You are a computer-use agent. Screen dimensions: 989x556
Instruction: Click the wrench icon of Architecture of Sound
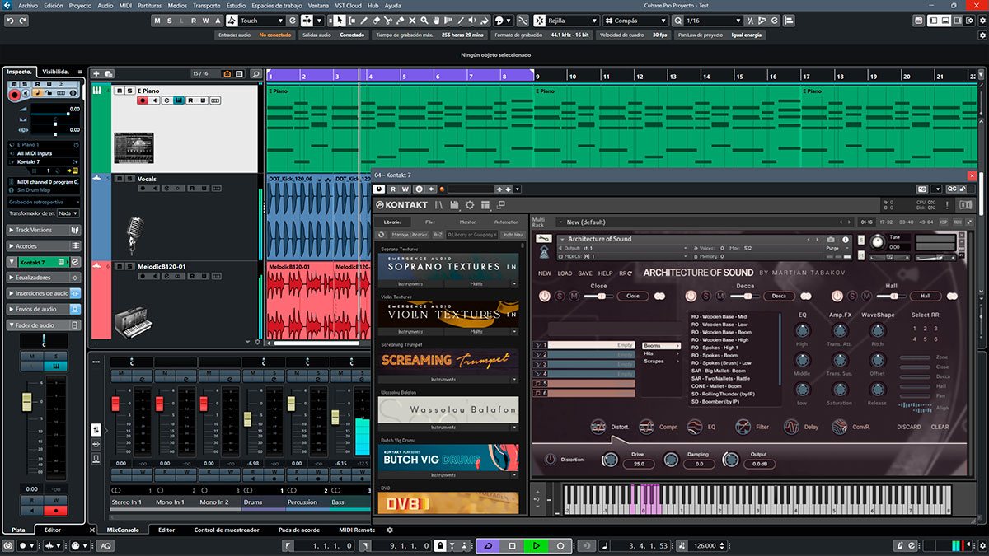pyautogui.click(x=544, y=238)
